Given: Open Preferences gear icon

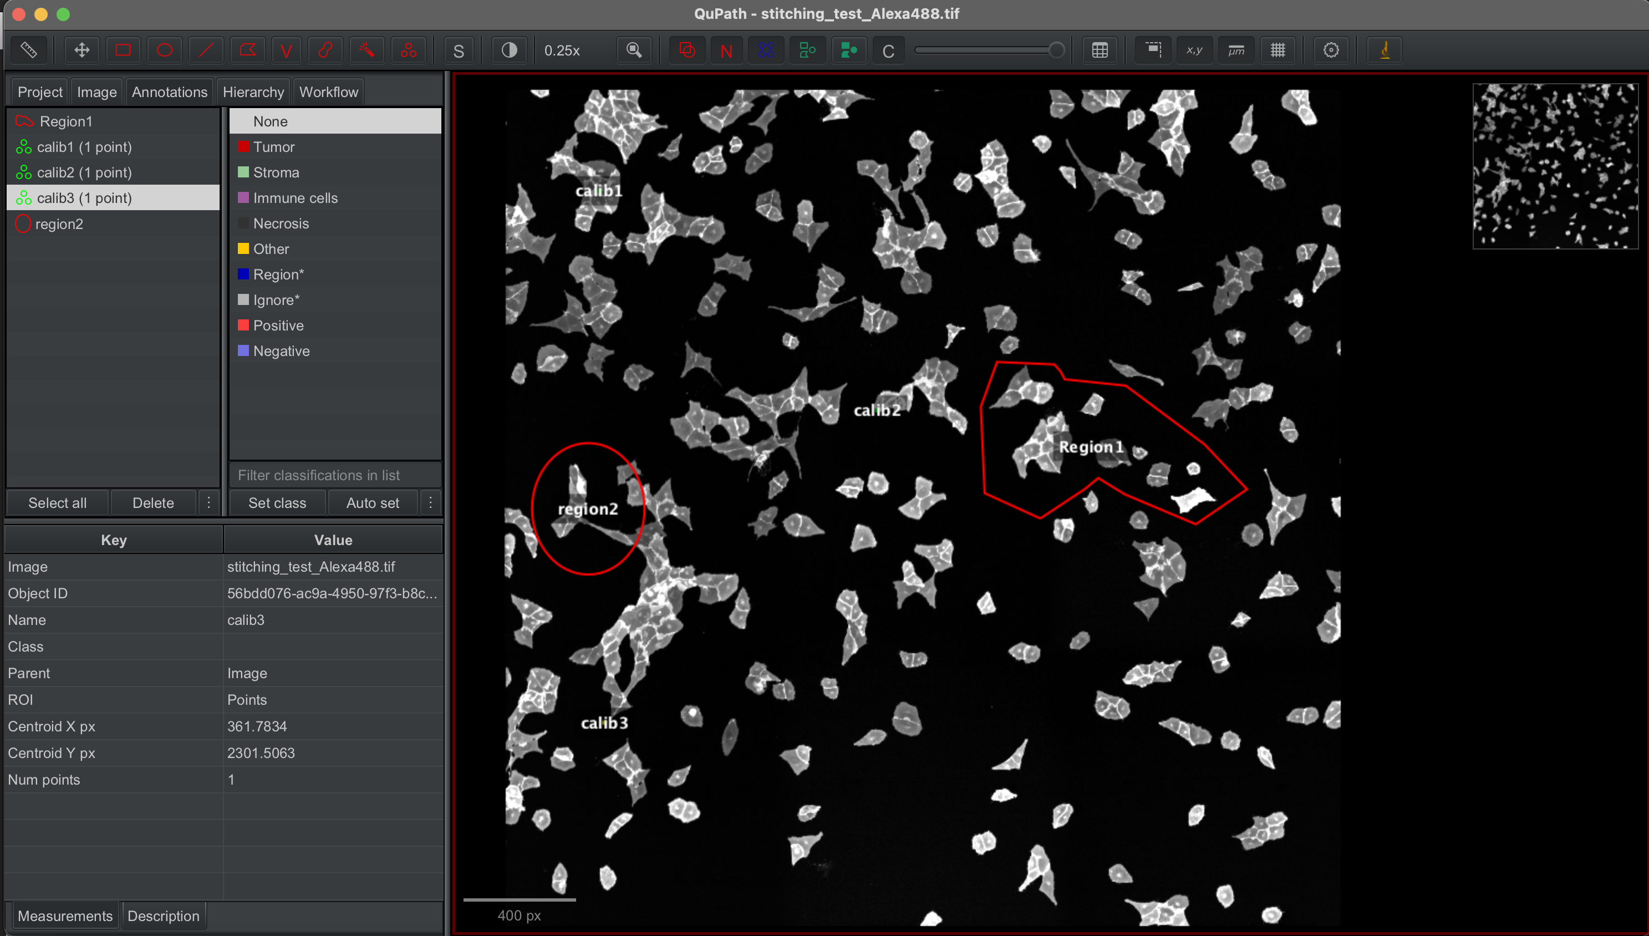Looking at the screenshot, I should tap(1331, 50).
